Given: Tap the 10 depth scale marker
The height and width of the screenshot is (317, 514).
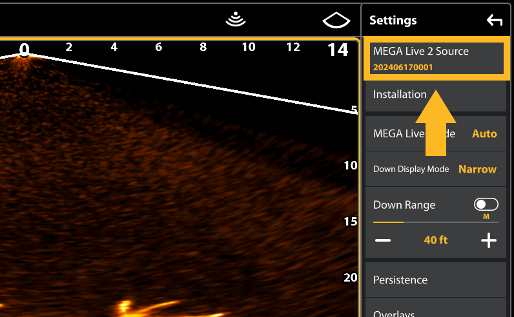Looking at the screenshot, I should click(350, 166).
